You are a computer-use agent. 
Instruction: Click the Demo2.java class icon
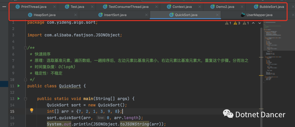pos(213,7)
